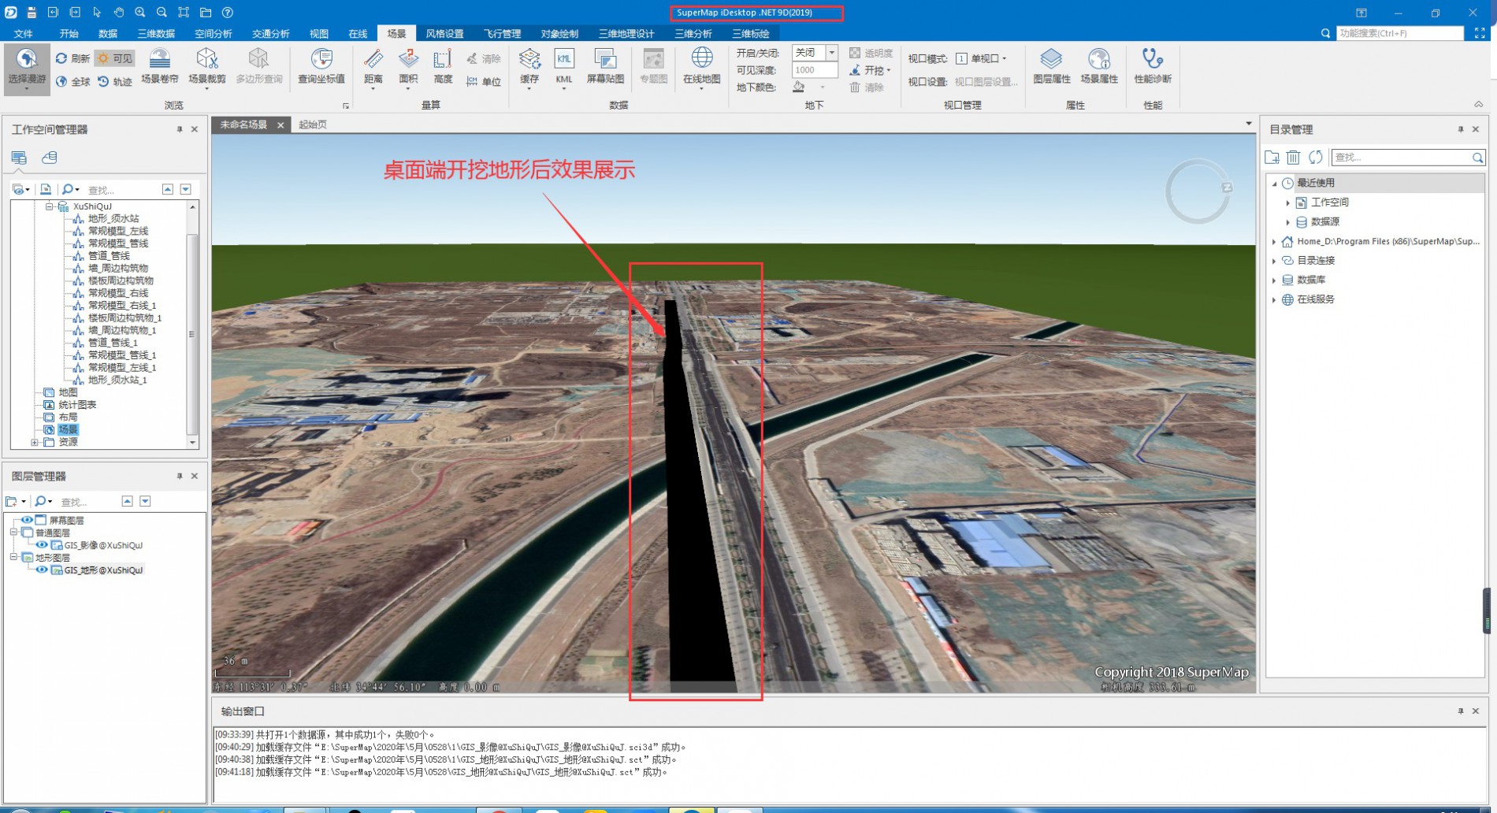Click the 功能搜索 search field
The height and width of the screenshot is (813, 1497).
[1399, 33]
